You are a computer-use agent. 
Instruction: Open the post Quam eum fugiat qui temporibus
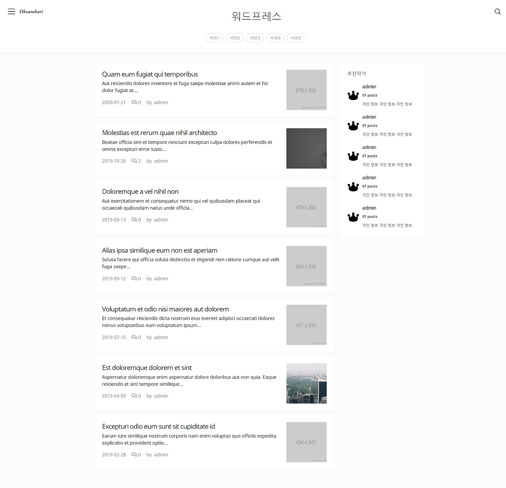[x=150, y=74]
